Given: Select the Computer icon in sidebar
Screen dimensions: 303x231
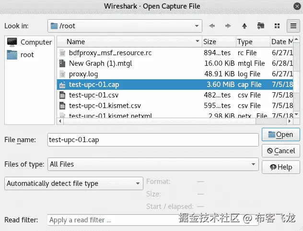Looking at the screenshot, I should click(12, 42).
